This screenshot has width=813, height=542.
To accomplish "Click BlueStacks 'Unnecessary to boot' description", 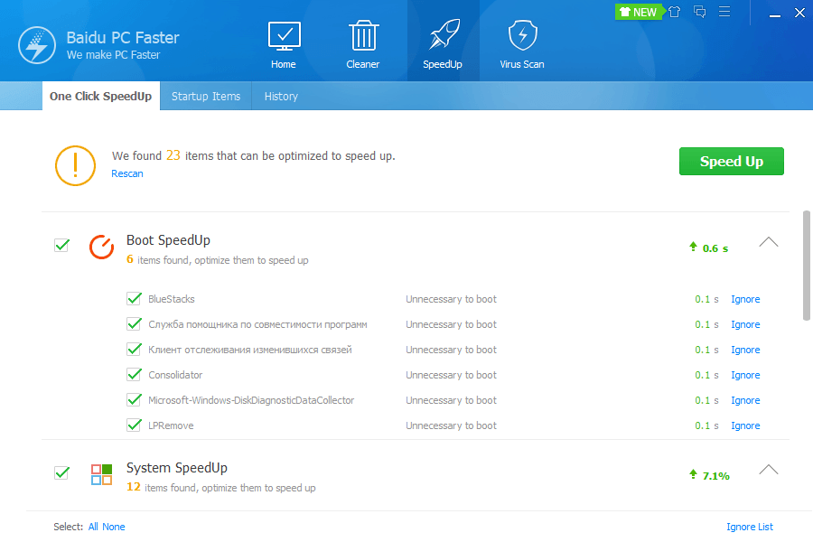I will (451, 299).
